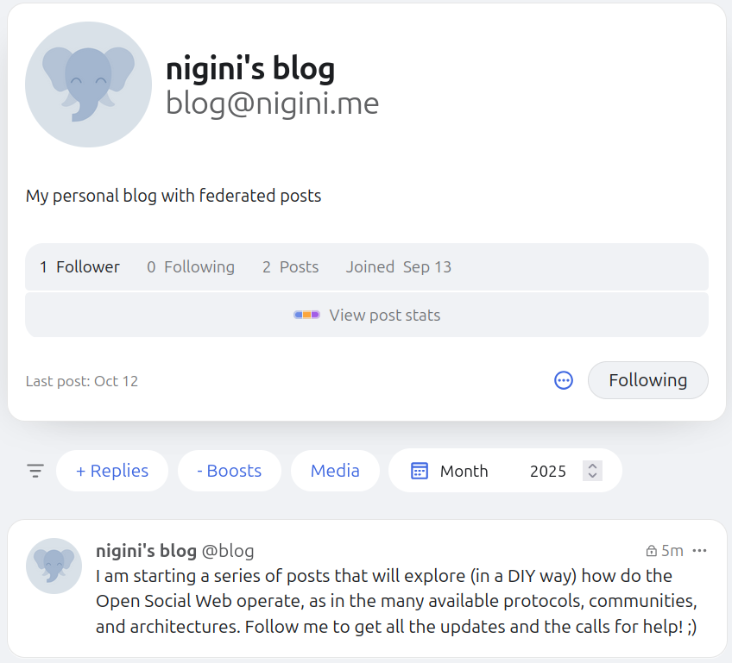The image size is (732, 663).
Task: Click View post stats
Action: click(384, 315)
